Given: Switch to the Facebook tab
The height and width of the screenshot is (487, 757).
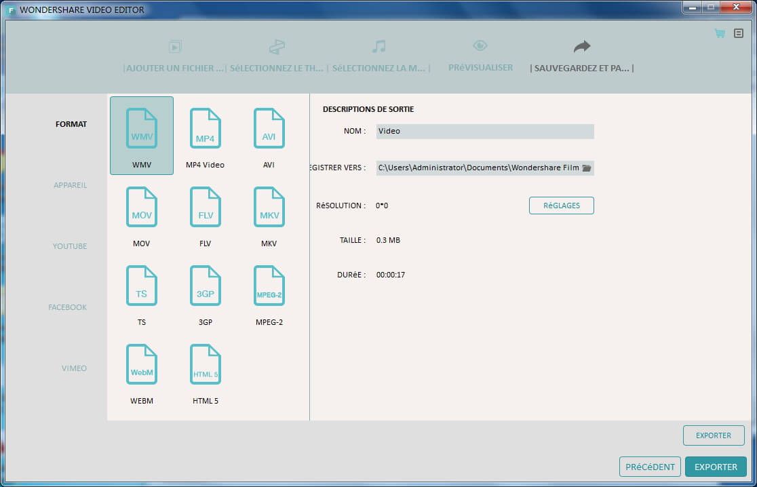Looking at the screenshot, I should (x=68, y=307).
